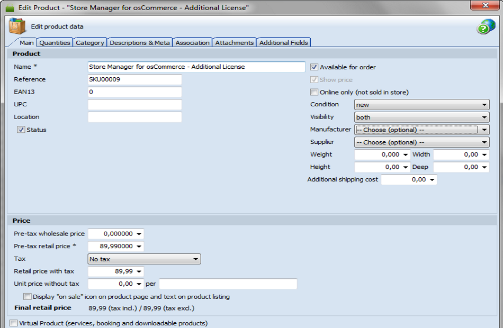Expand the Supplier dropdown
Screen dimensions: 503x328
tap(421, 142)
